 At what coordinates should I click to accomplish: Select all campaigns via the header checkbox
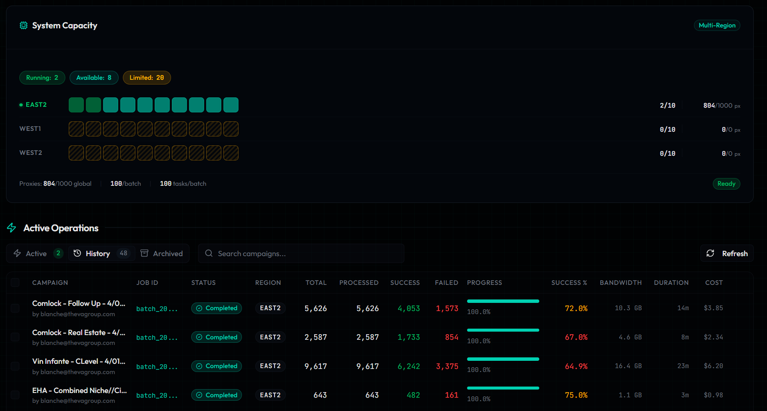(x=15, y=282)
